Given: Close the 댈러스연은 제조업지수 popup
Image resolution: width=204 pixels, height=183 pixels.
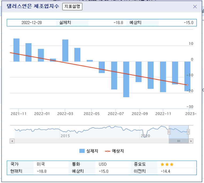Looking at the screenshot, I should pos(195,6).
